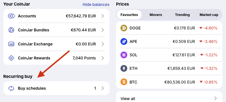Image resolution: width=226 pixels, height=102 pixels.
Task: Hide balances using the top link
Action: (96, 4)
